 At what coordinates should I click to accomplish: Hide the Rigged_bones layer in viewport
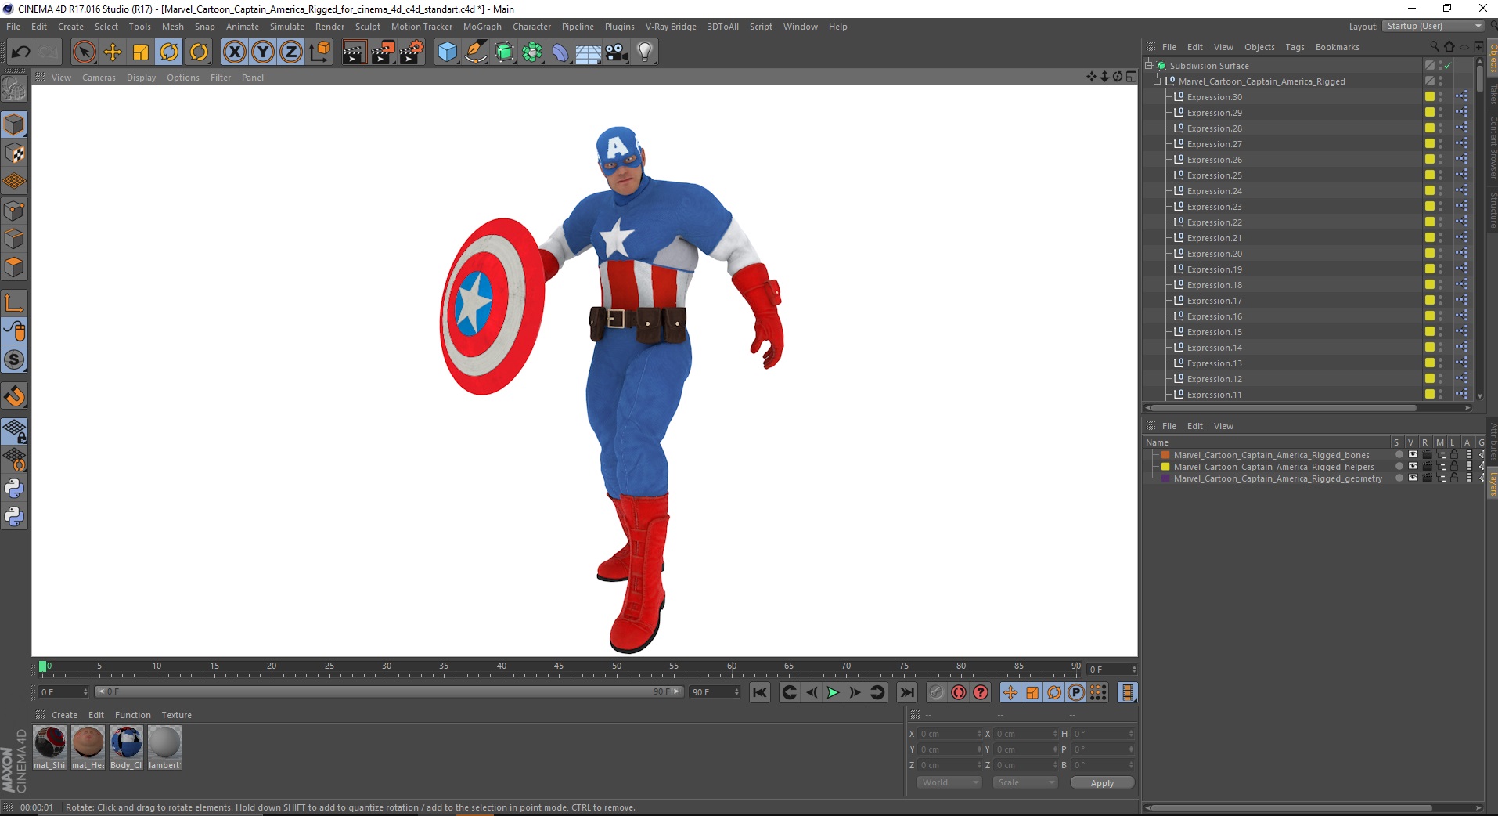(1413, 455)
